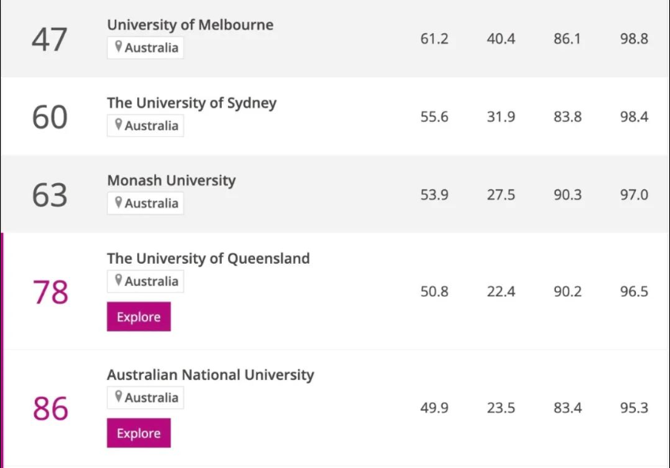
Task: Click Monash score value 90.3
Action: pyautogui.click(x=567, y=195)
